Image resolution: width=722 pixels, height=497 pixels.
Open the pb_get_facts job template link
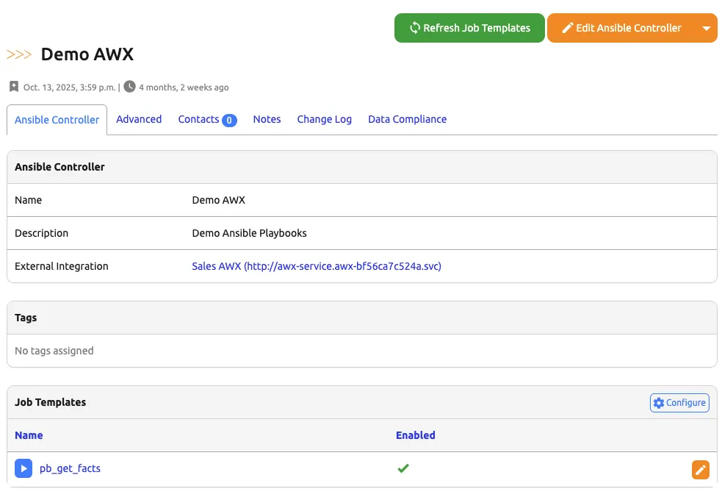(70, 468)
